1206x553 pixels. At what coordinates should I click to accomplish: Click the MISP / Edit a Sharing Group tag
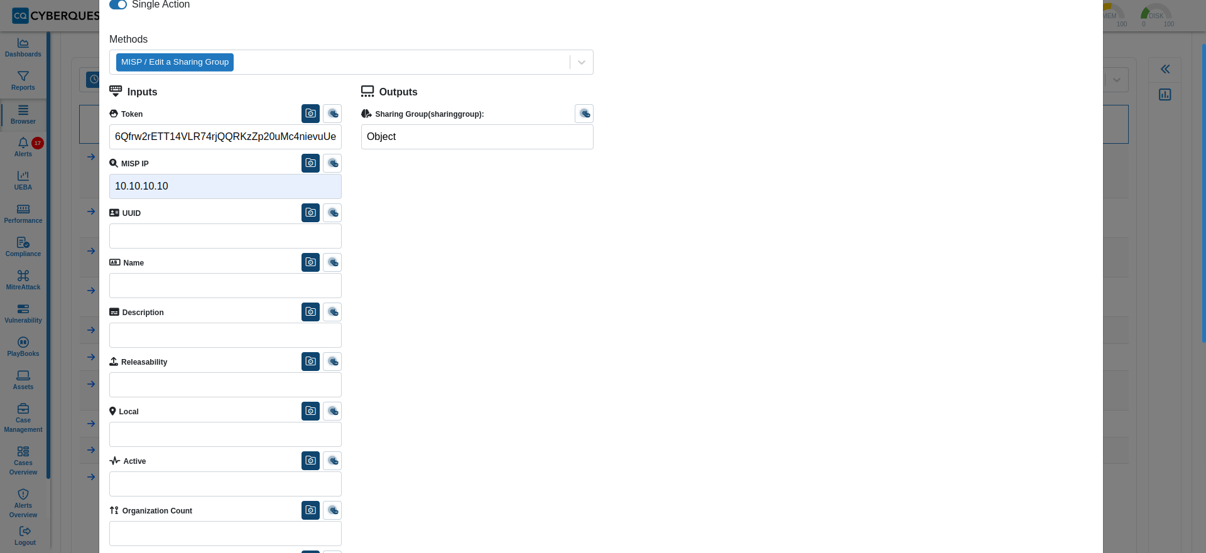(175, 62)
